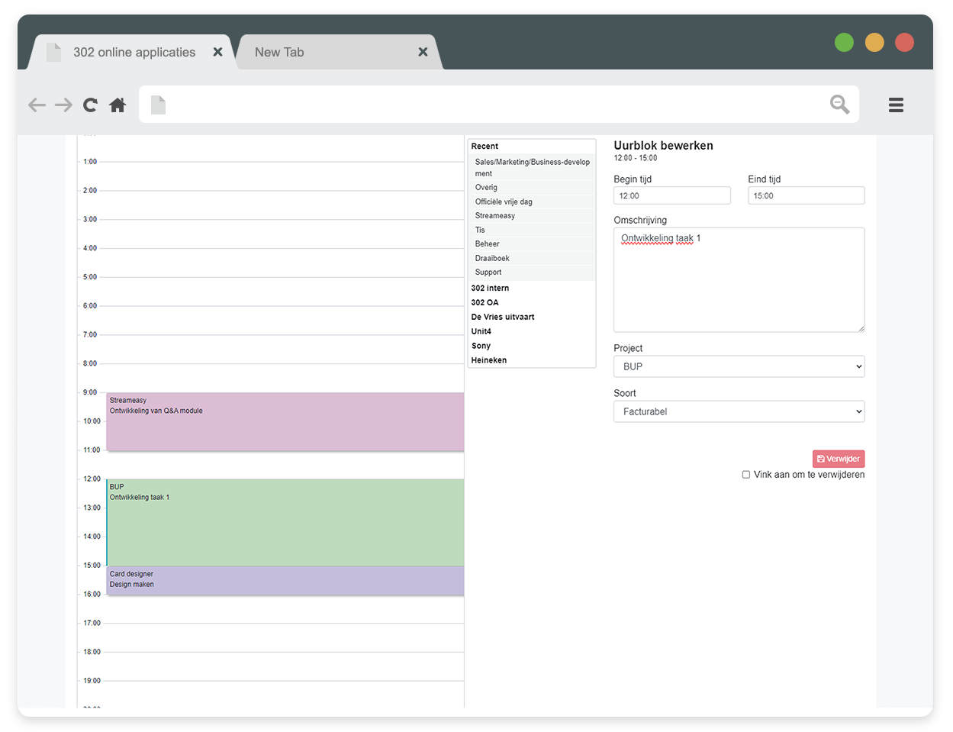The width and height of the screenshot is (953, 732).
Task: Click the browser back arrow
Action: coord(37,105)
